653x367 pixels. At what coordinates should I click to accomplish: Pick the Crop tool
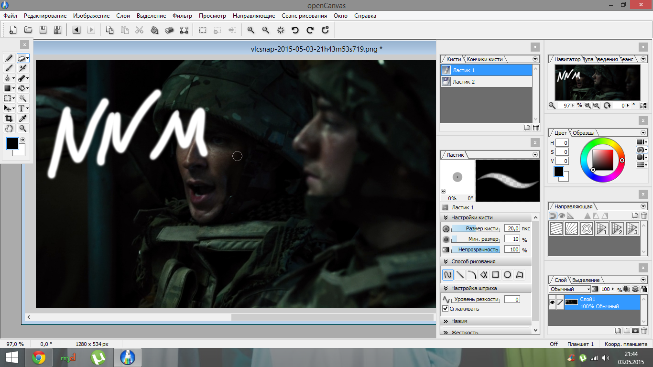point(9,119)
